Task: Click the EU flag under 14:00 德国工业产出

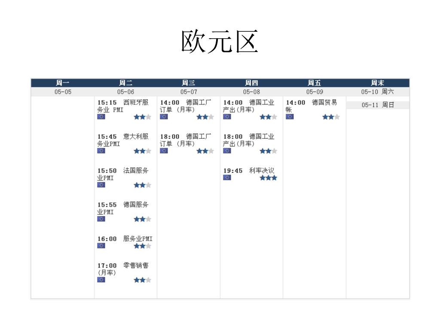Action: 227,116
